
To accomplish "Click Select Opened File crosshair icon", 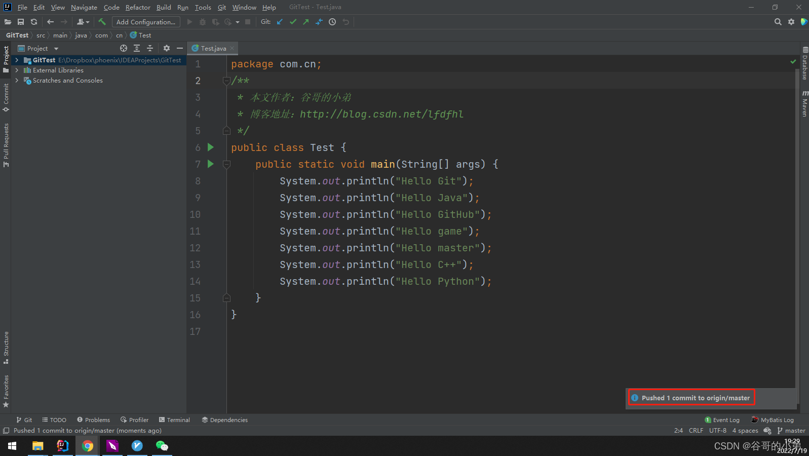I will click(x=124, y=48).
